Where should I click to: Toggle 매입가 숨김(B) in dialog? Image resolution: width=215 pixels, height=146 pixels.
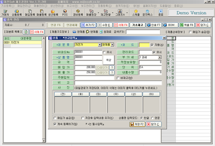(55, 118)
